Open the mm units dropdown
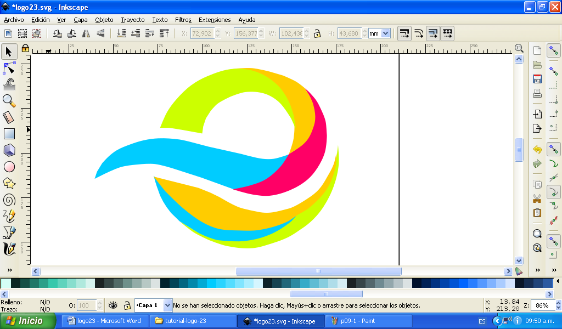Image resolution: width=562 pixels, height=329 pixels. click(x=386, y=33)
